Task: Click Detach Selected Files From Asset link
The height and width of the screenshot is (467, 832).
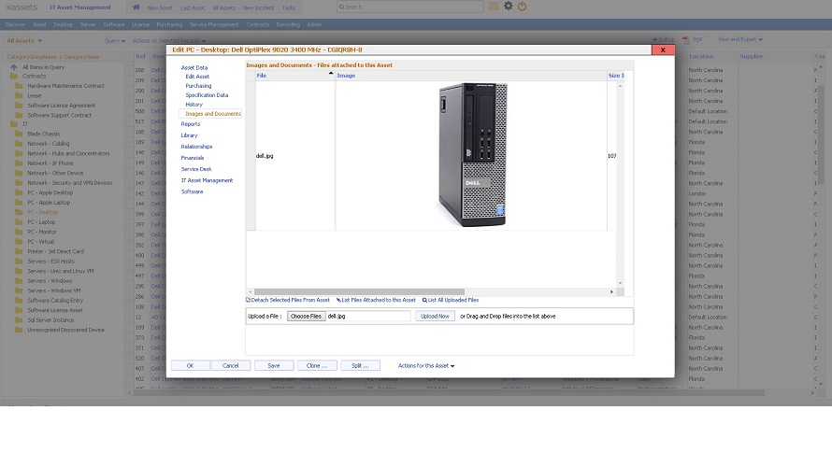Action: click(x=288, y=300)
